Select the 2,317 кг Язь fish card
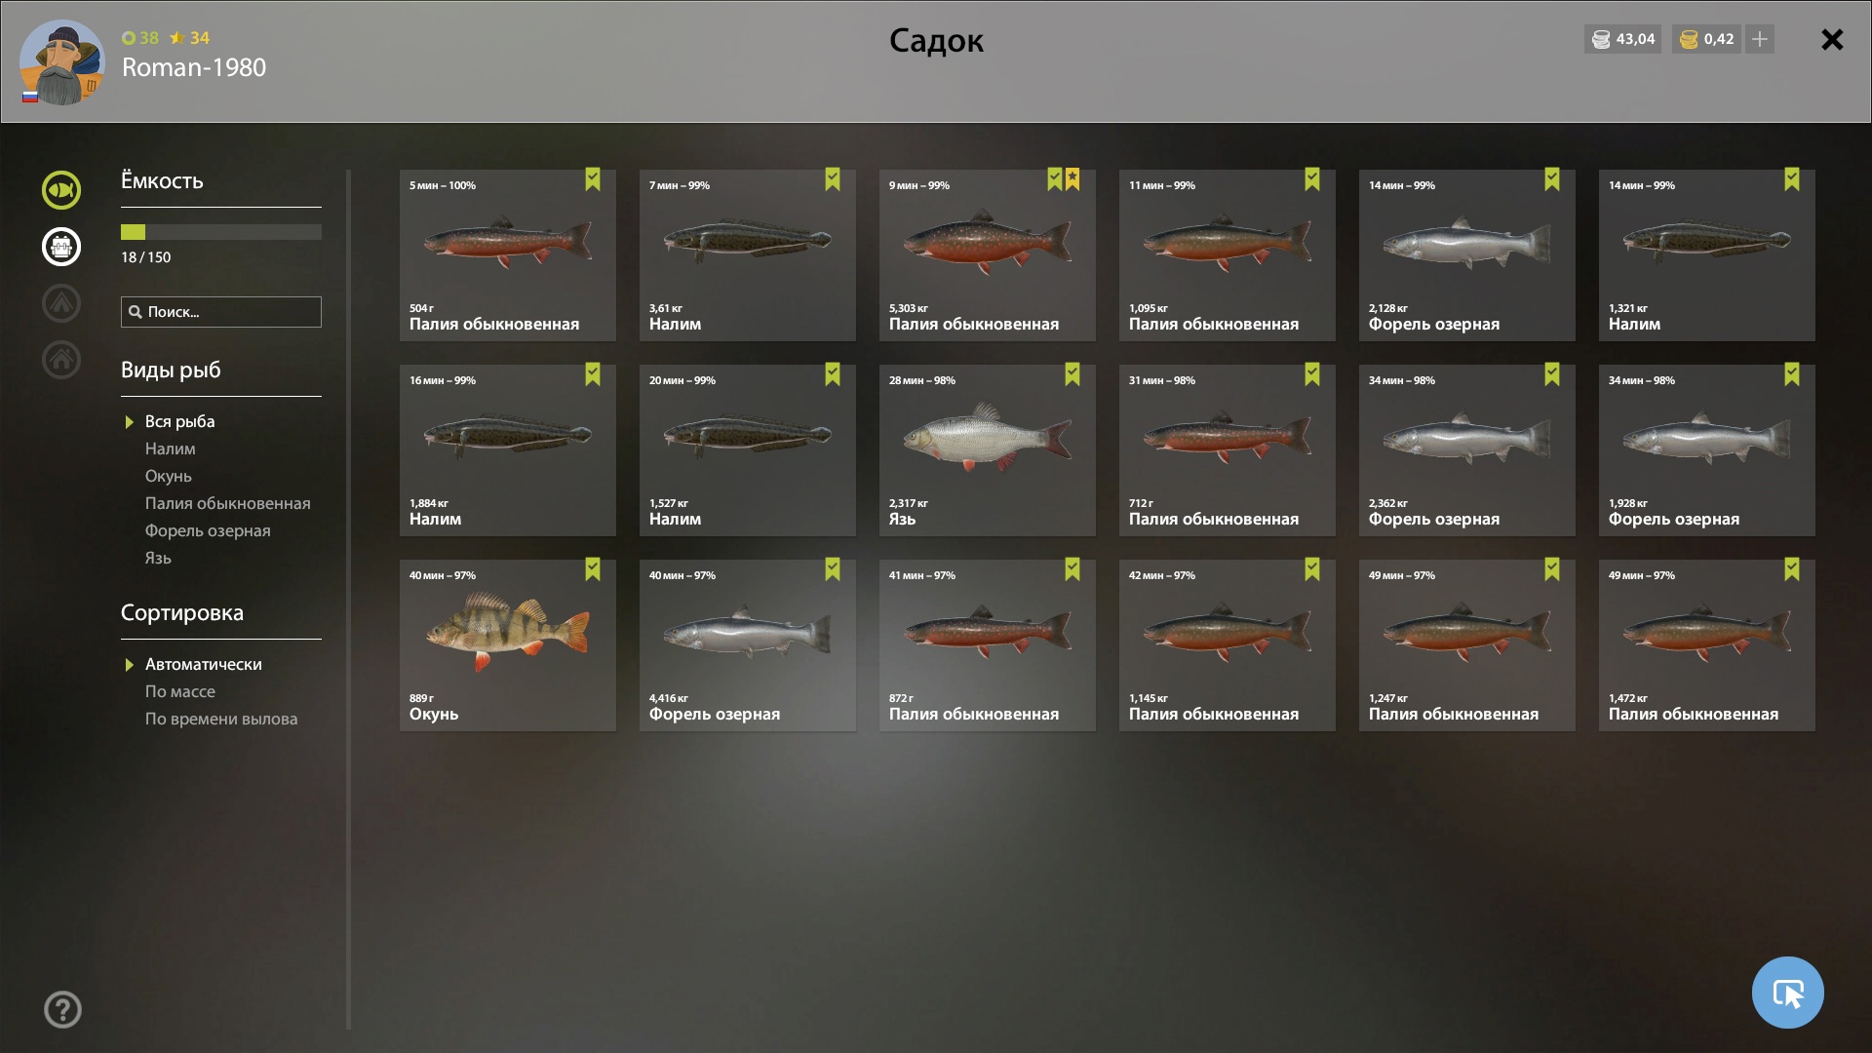The image size is (1872, 1053). (988, 450)
